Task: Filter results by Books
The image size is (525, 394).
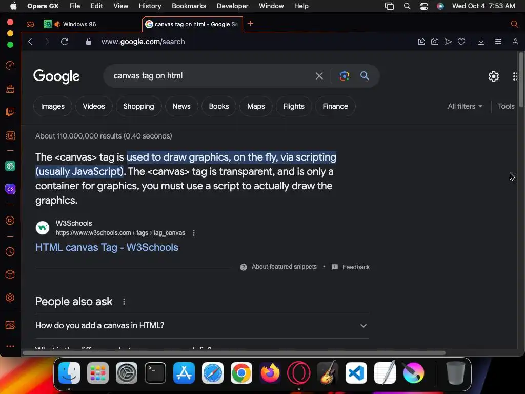Action: click(218, 106)
